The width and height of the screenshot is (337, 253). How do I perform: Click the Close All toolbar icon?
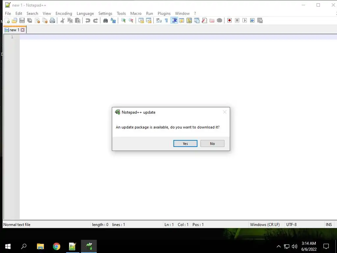point(45,20)
